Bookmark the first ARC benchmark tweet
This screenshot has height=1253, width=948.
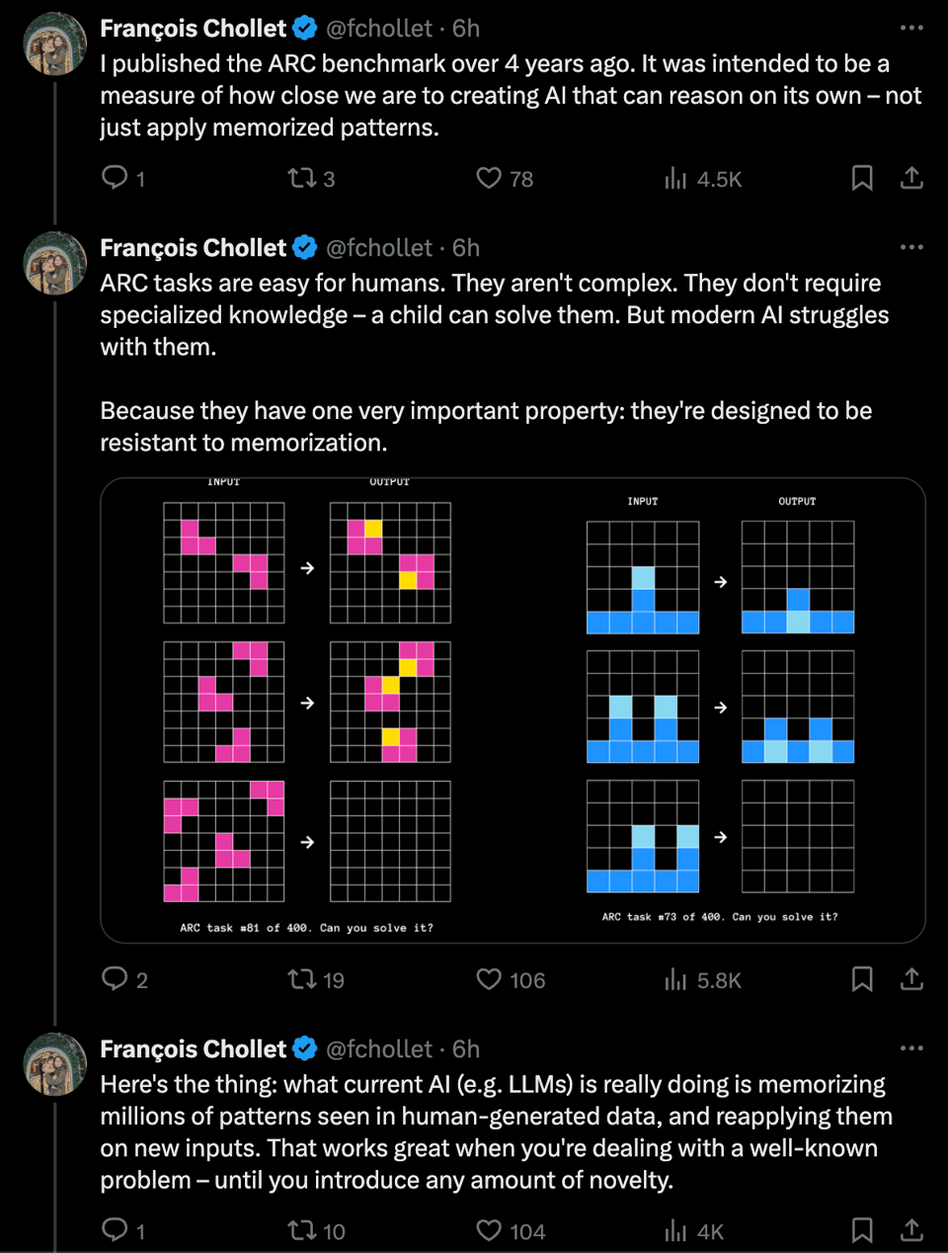pos(862,178)
